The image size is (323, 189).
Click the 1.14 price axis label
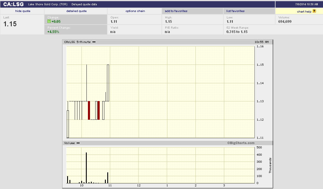260,83
